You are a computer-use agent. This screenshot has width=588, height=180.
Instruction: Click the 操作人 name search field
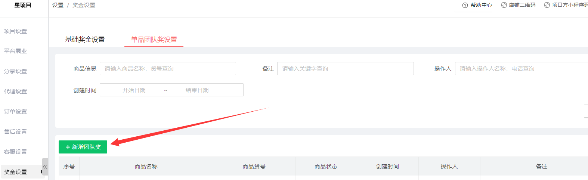point(521,69)
